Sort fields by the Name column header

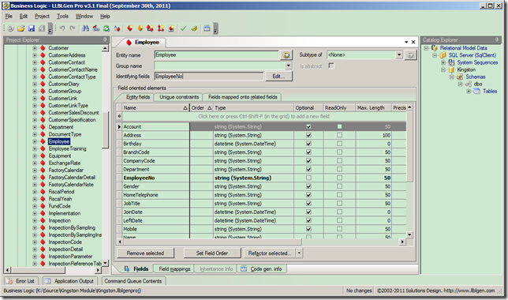(155, 107)
